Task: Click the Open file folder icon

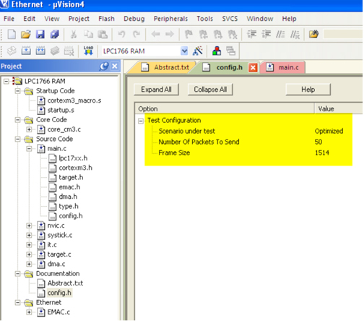Action: pyautogui.click(x=26, y=34)
